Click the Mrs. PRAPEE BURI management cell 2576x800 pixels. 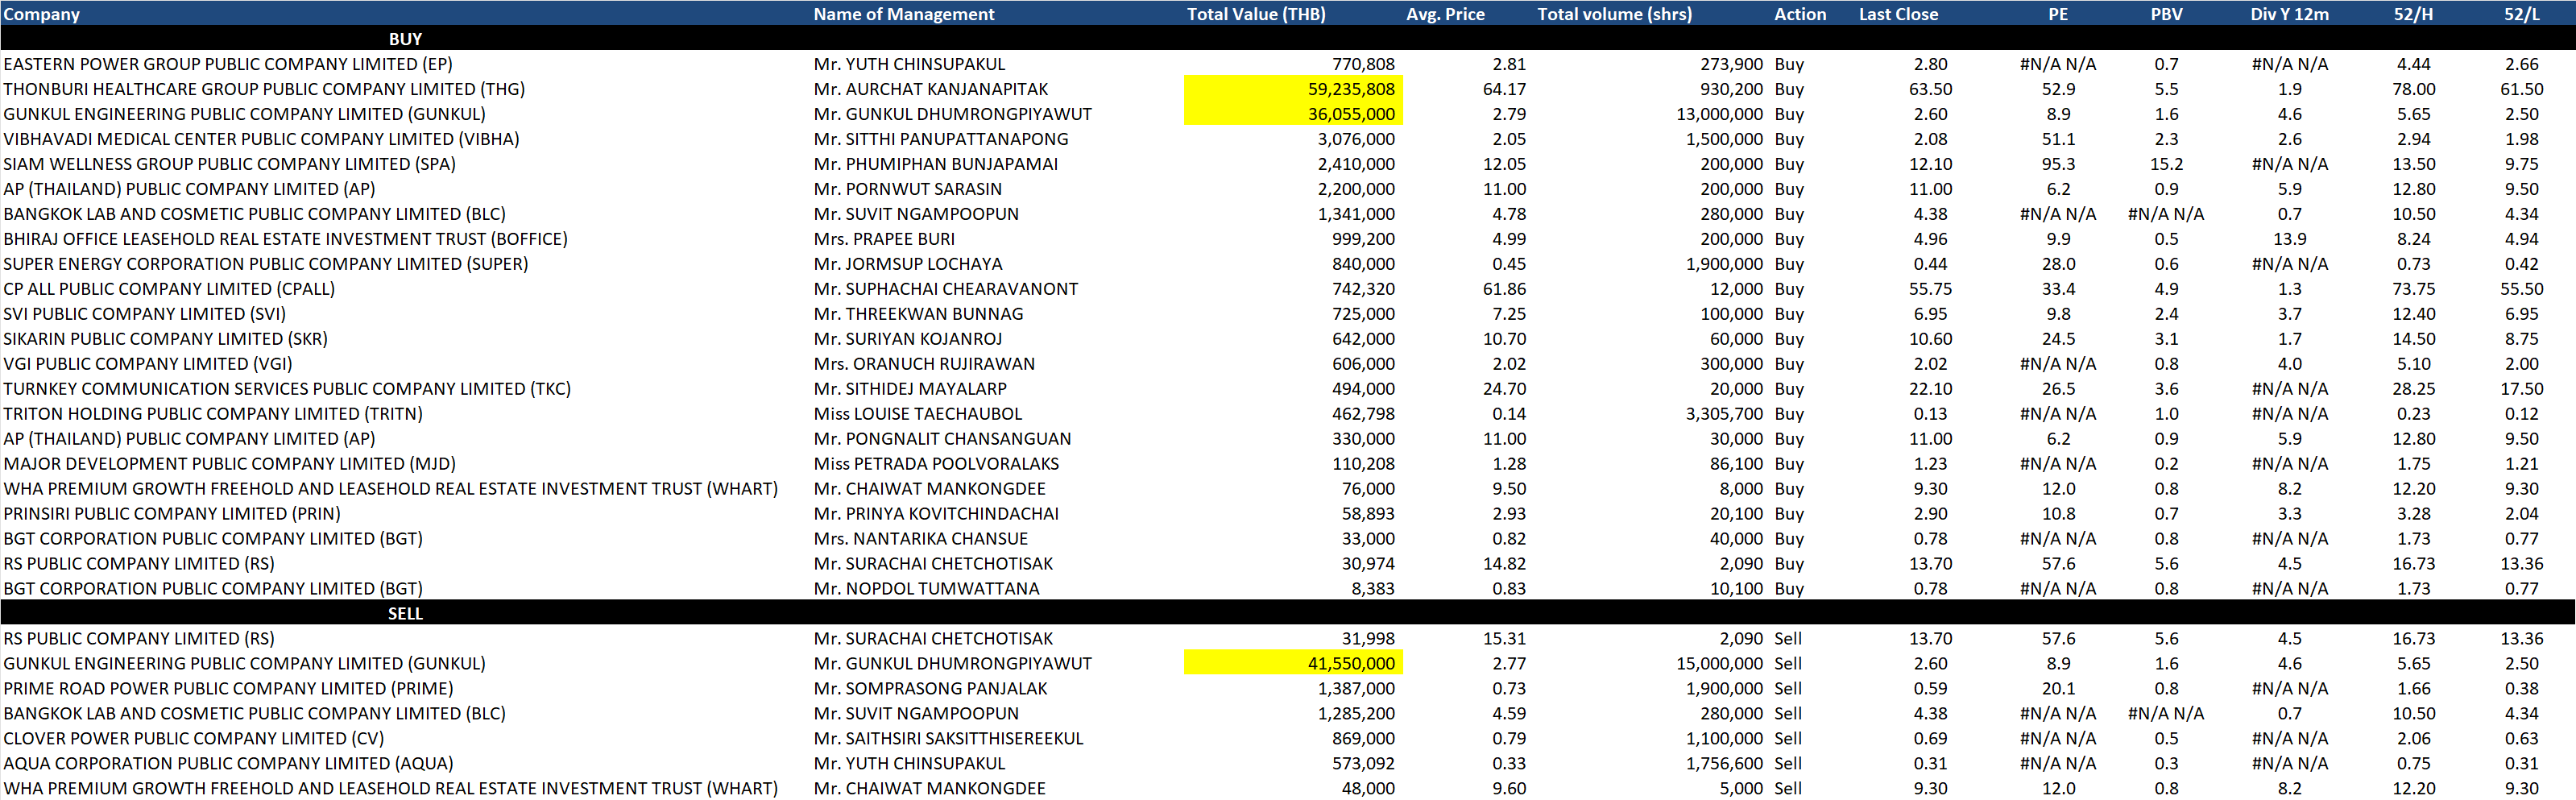click(x=883, y=239)
